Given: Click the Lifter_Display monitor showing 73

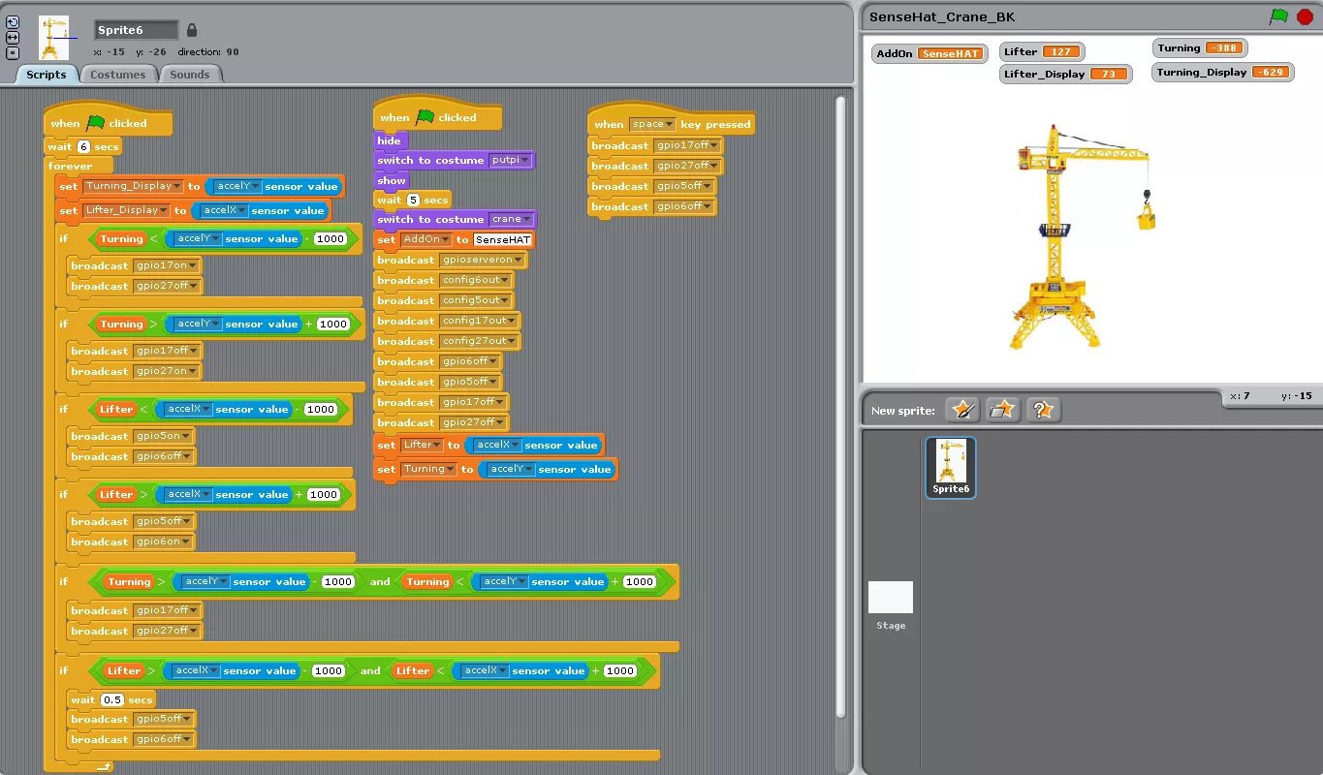Looking at the screenshot, I should click(1065, 75).
